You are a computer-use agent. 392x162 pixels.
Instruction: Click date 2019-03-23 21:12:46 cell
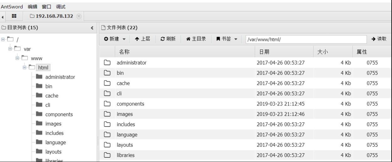(281, 114)
